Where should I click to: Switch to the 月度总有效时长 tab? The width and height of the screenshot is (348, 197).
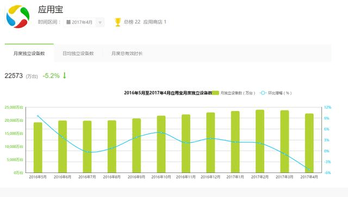click(127, 53)
